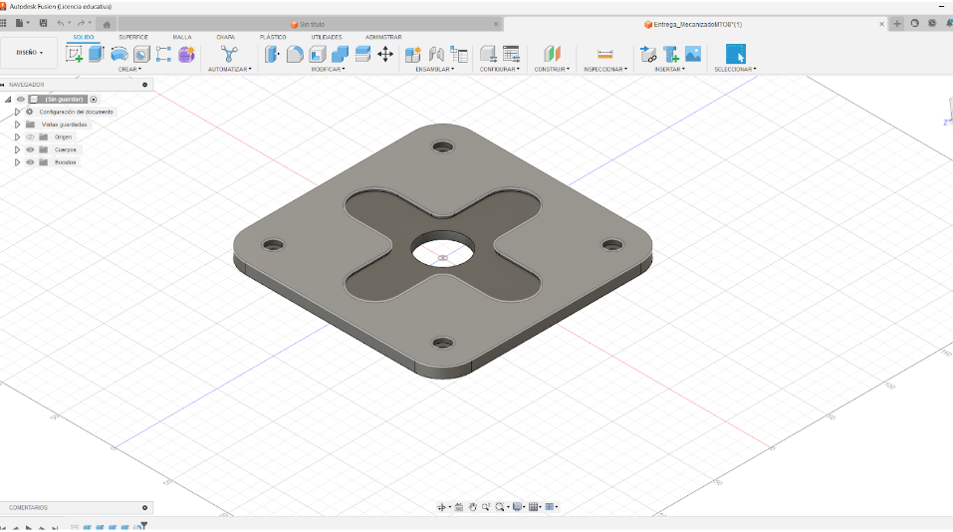Click the New Component icon in Ensamblar
Viewport: 953px width, 532px height.
pos(413,54)
